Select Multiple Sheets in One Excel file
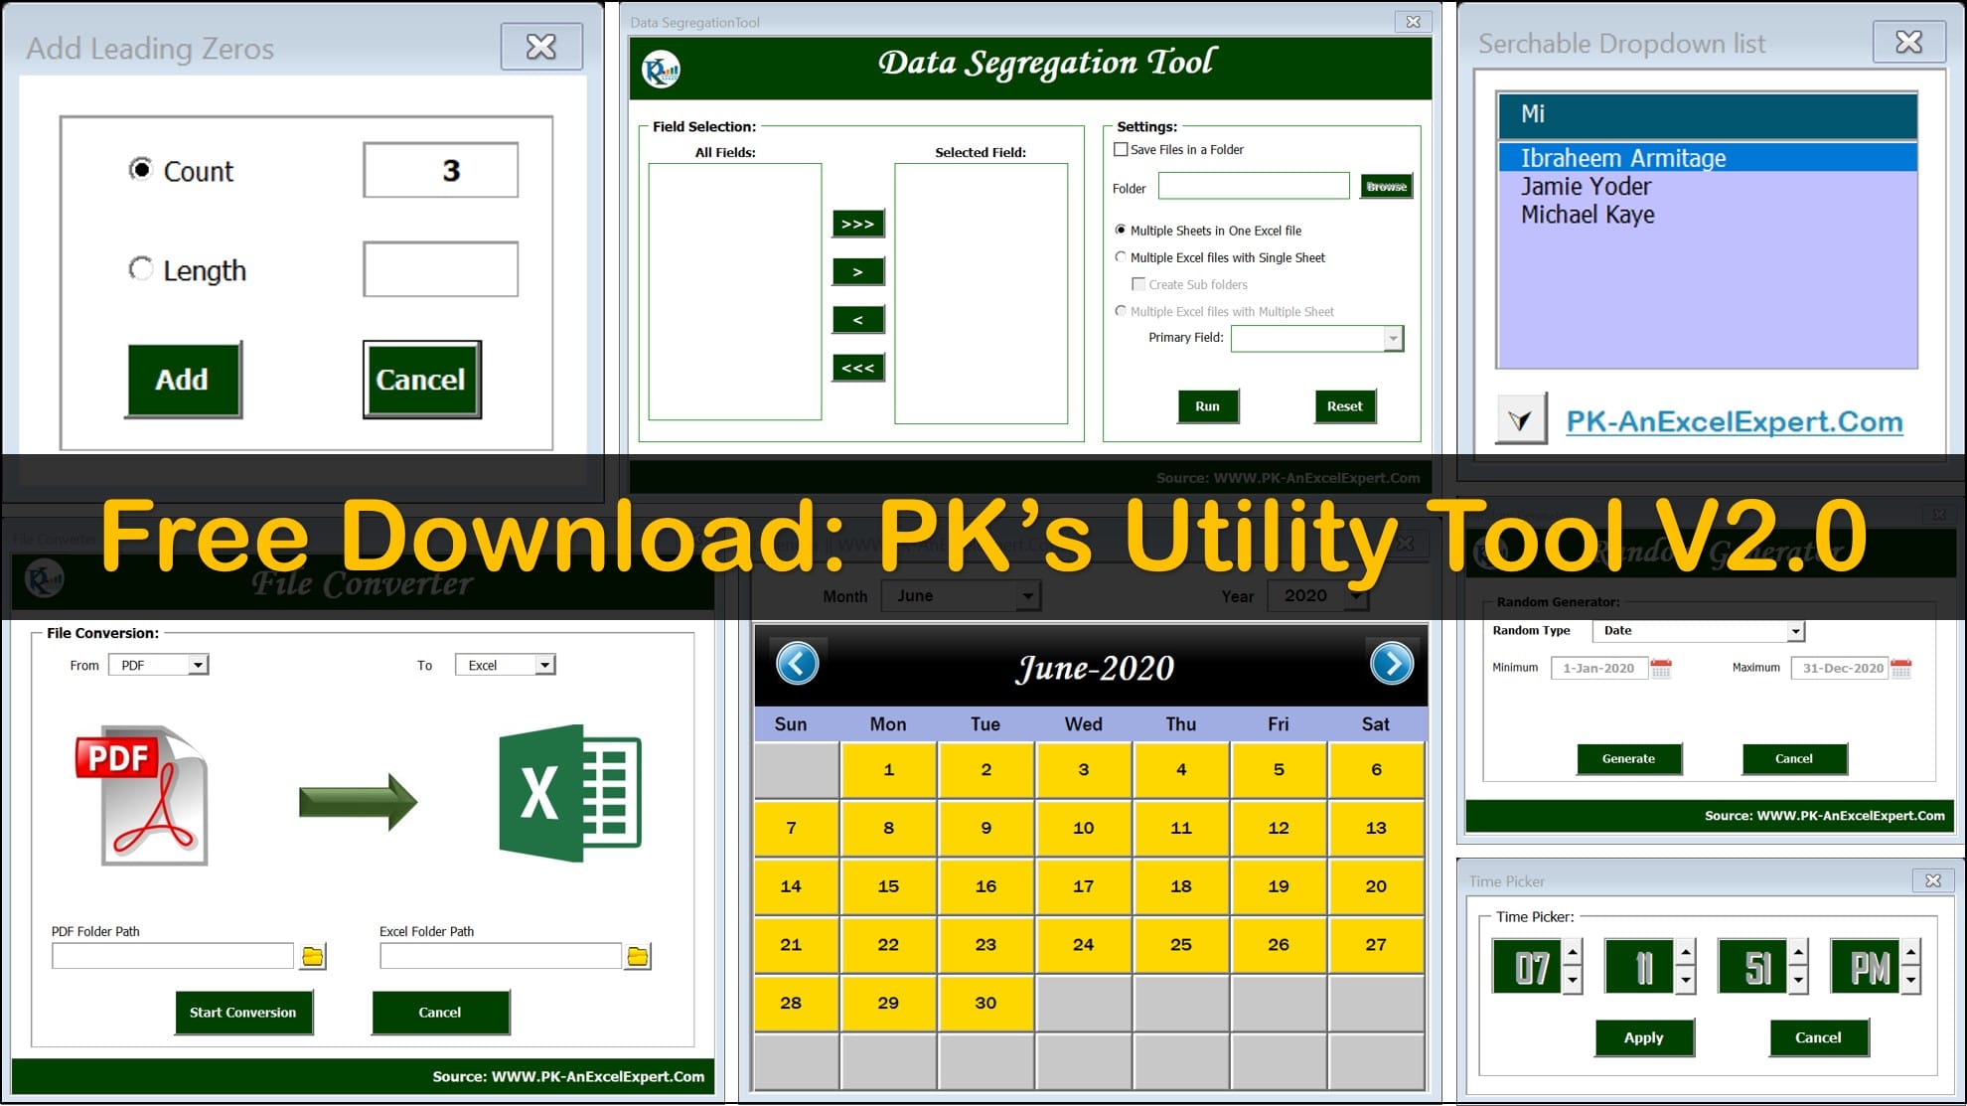 1121,230
